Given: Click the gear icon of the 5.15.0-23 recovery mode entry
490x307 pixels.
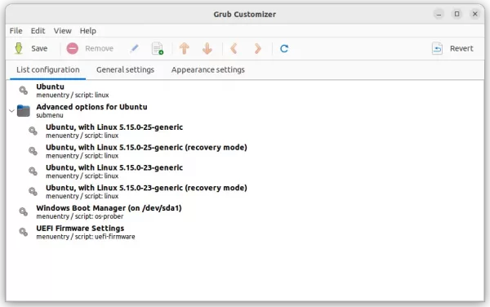Looking at the screenshot, I should pyautogui.click(x=33, y=191).
